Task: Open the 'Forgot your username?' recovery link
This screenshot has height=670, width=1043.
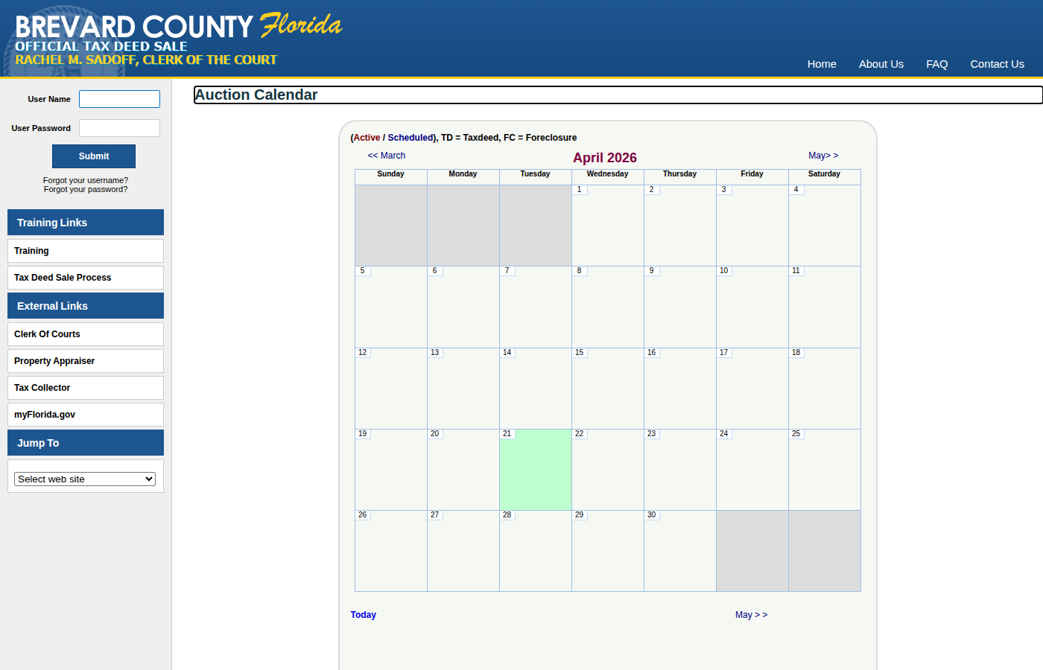Action: pos(85,180)
